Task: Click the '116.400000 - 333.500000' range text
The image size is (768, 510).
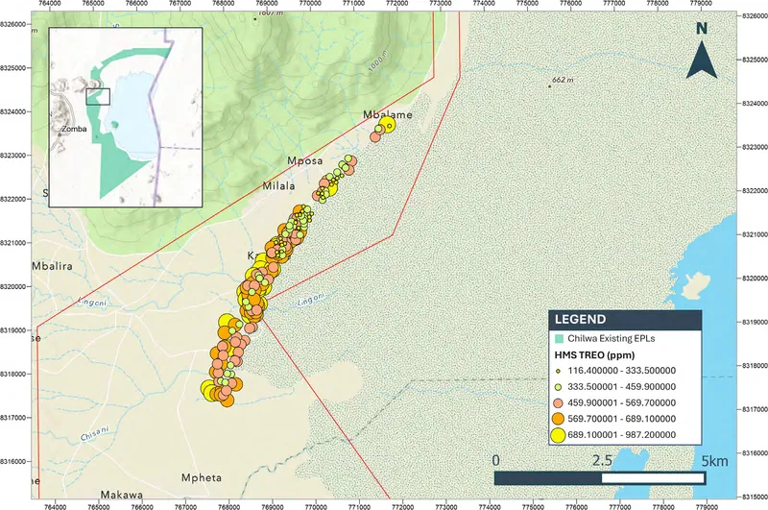Action: [621, 371]
